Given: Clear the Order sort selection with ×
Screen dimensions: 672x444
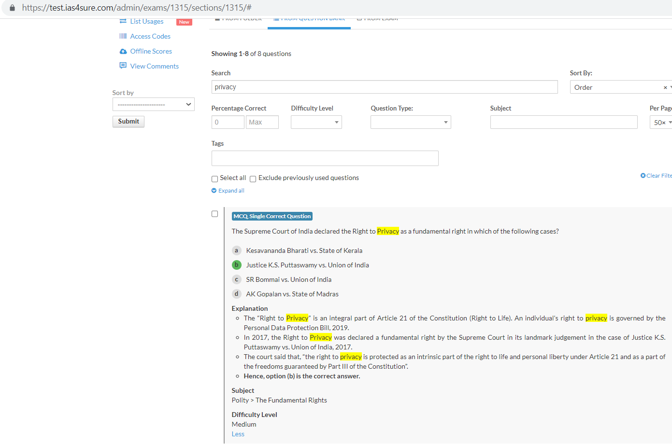Looking at the screenshot, I should click(665, 87).
